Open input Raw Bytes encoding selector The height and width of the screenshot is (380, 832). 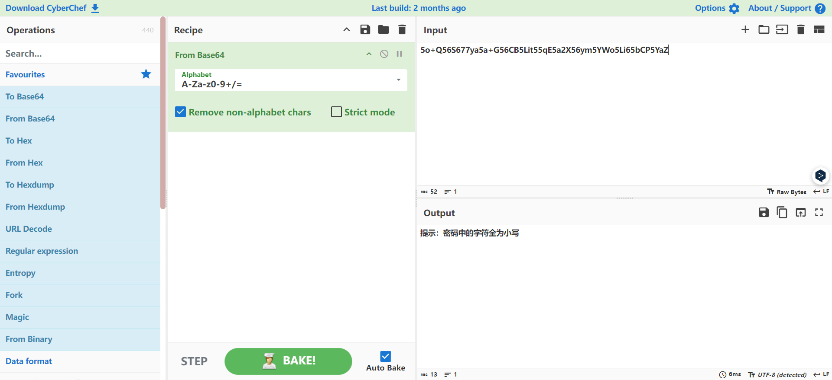[x=786, y=192]
